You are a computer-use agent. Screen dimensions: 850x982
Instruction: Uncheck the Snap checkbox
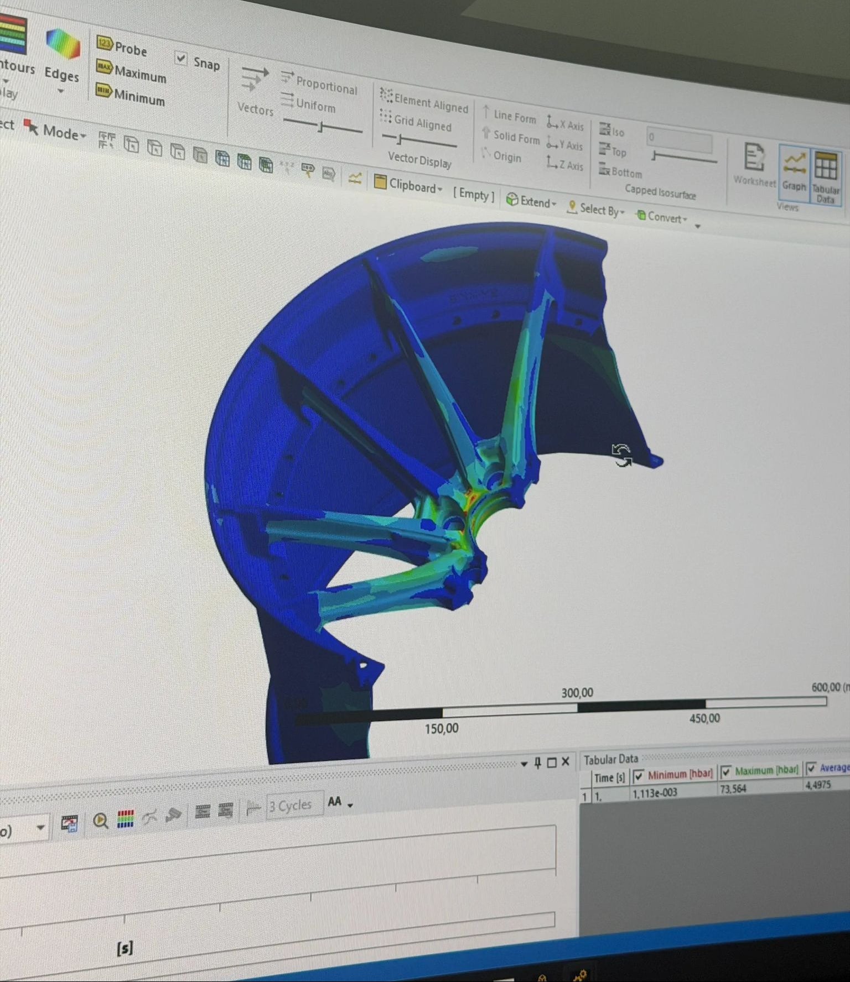181,58
